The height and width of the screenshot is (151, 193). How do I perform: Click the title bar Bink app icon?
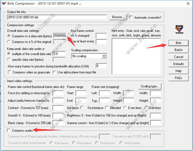(x=4, y=3)
